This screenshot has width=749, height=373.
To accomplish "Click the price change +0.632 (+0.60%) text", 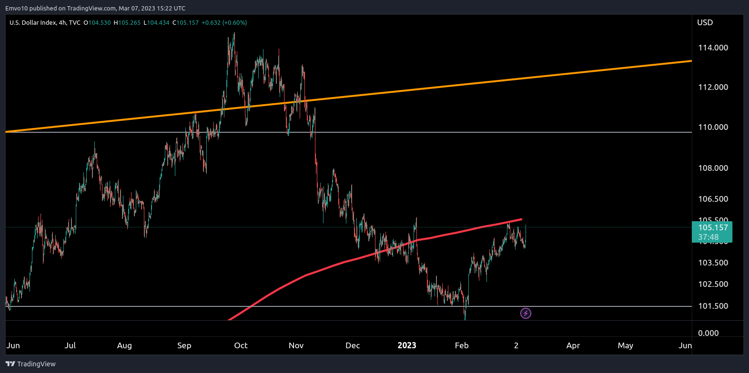I will click(224, 22).
